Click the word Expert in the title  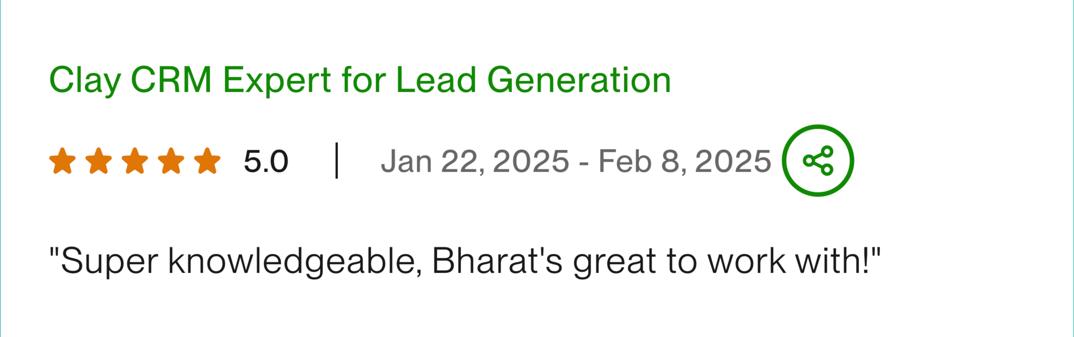[277, 80]
